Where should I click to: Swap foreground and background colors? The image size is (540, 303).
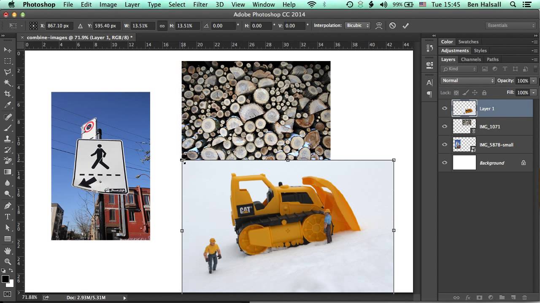pos(11,270)
